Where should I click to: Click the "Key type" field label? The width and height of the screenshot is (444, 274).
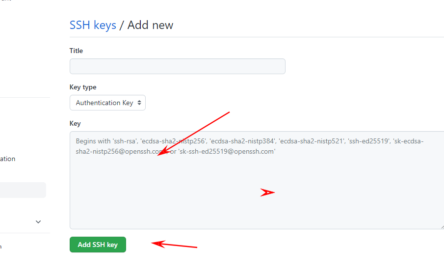click(83, 87)
